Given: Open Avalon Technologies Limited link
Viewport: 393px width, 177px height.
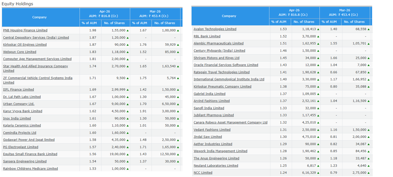Looking at the screenshot, I should click(x=215, y=29).
